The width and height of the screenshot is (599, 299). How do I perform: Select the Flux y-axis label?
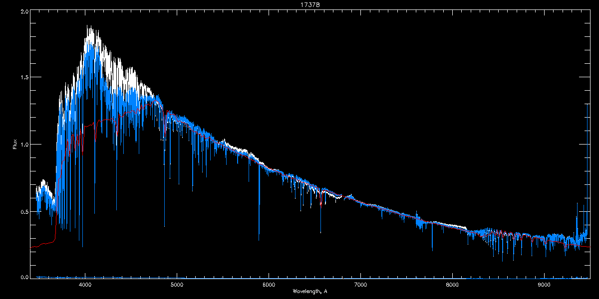[x=14, y=144]
